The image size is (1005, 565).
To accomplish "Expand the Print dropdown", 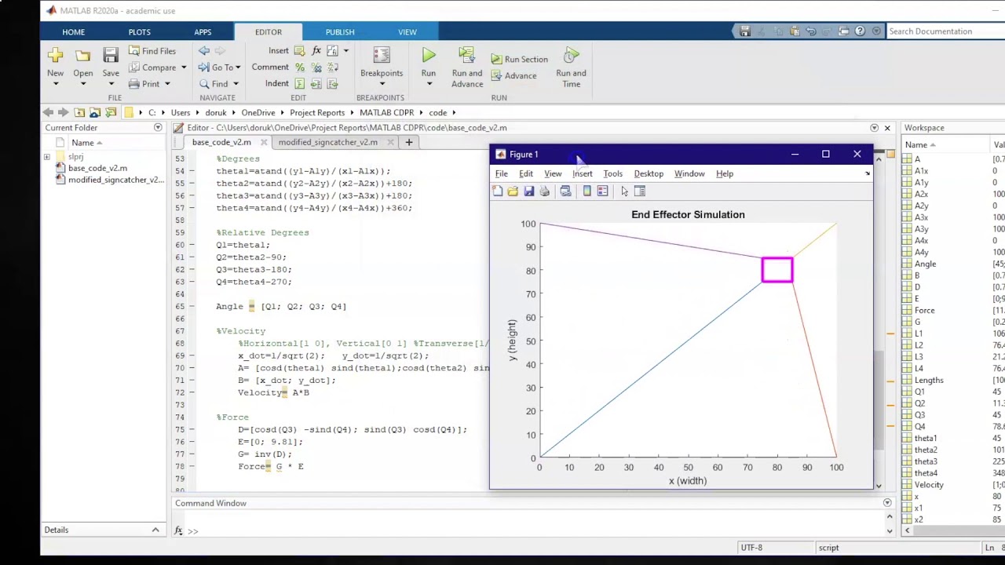I will 167,84.
